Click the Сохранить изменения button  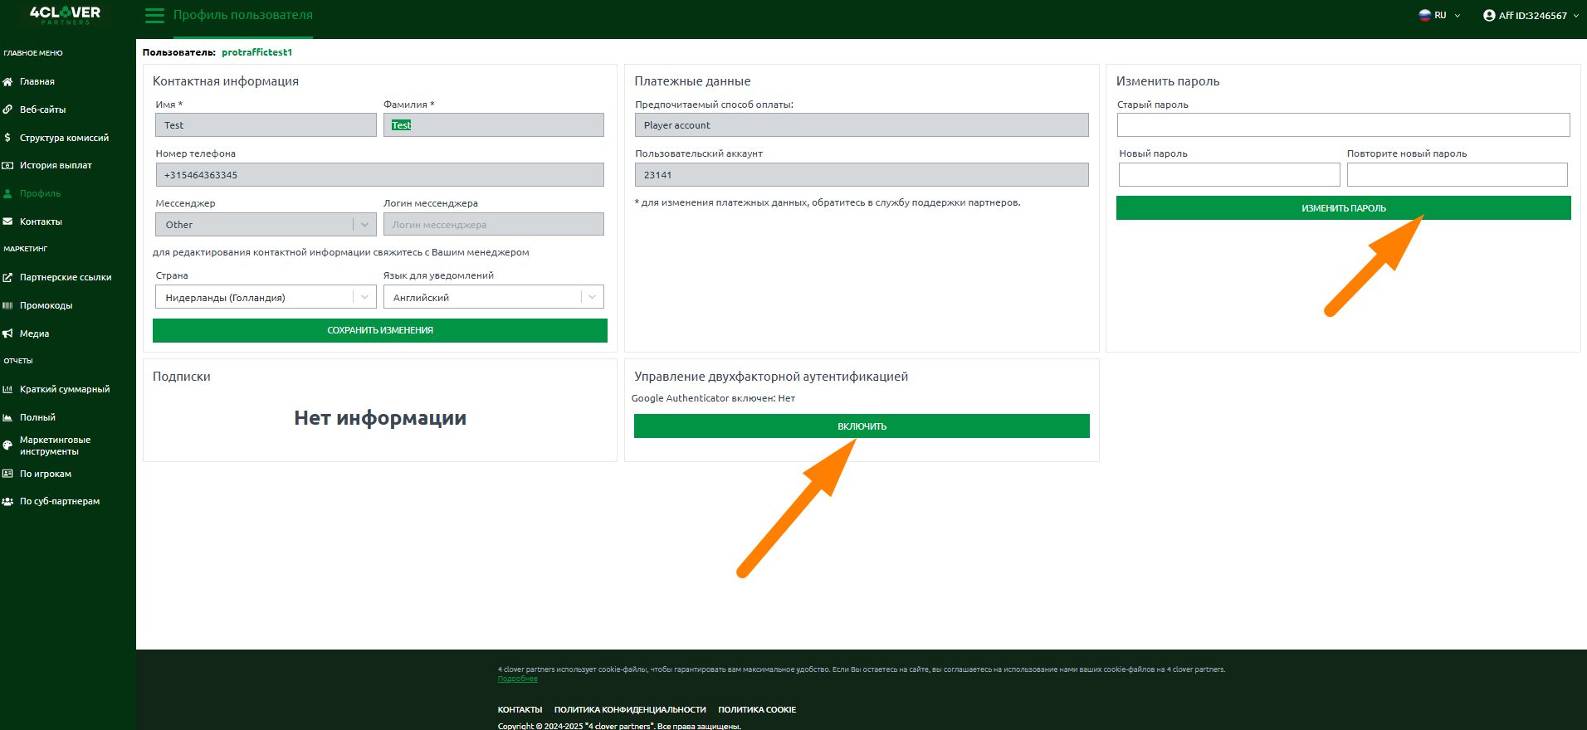[380, 330]
